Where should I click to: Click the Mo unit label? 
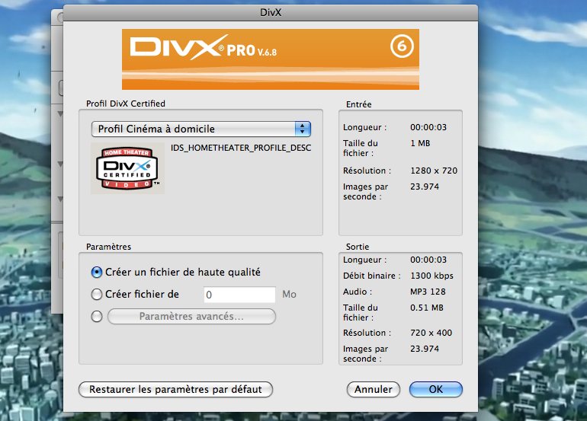(x=290, y=295)
